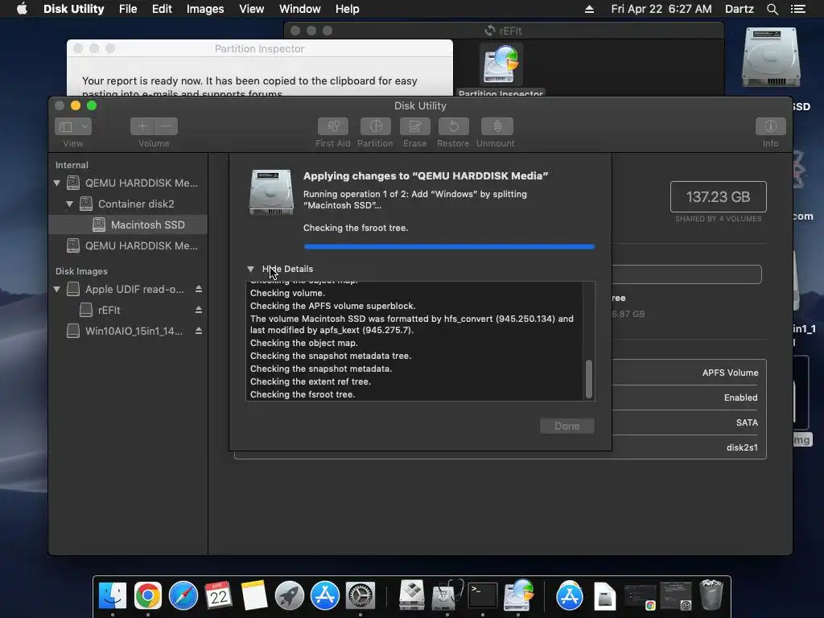Viewport: 824px width, 618px height.
Task: Collapse the Hide Details disclosure triangle
Action: click(251, 269)
